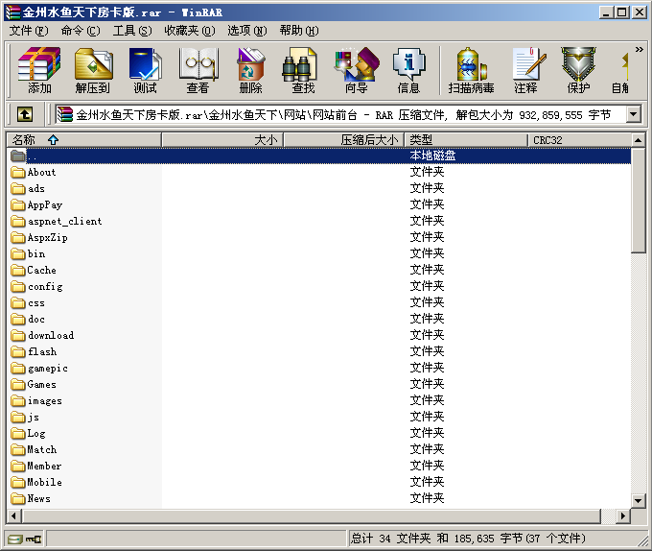
Task: Click the 添加 (Add) toolbar icon
Action: pos(39,70)
